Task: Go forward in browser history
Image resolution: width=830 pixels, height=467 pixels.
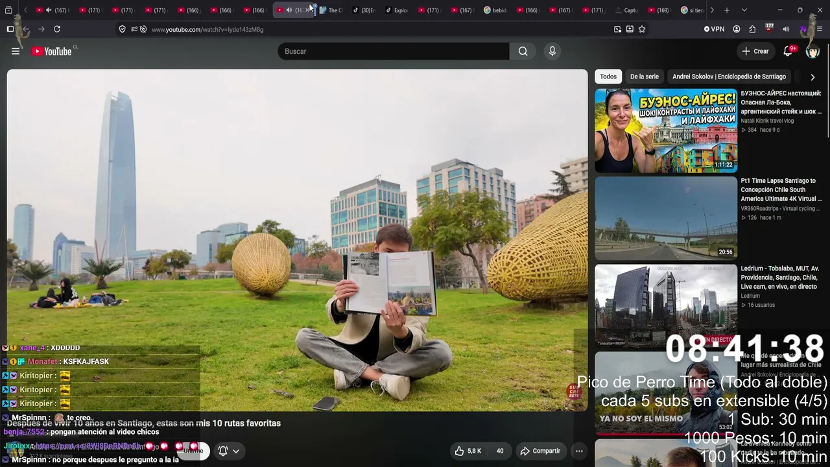Action: [41, 29]
